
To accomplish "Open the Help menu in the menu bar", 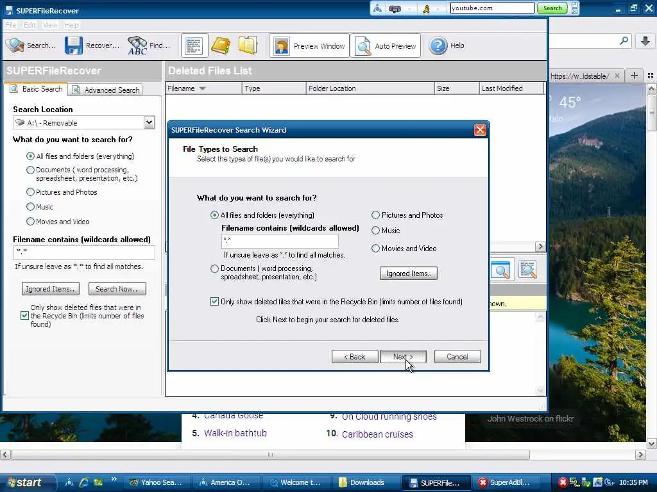I will coord(72,25).
